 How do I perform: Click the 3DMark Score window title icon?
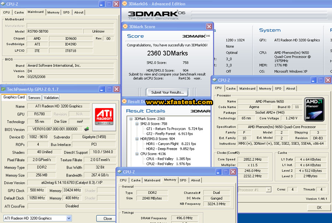tap(125, 26)
